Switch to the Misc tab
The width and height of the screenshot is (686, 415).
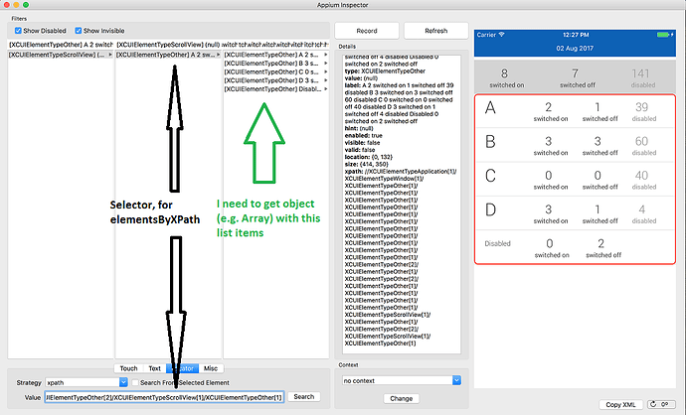211,368
